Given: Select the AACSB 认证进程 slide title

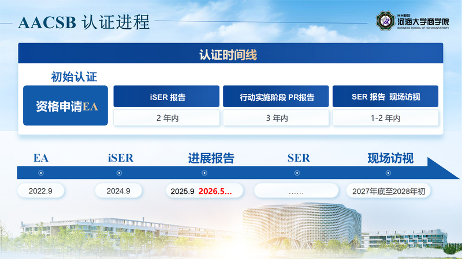Looking at the screenshot, I should [x=84, y=23].
